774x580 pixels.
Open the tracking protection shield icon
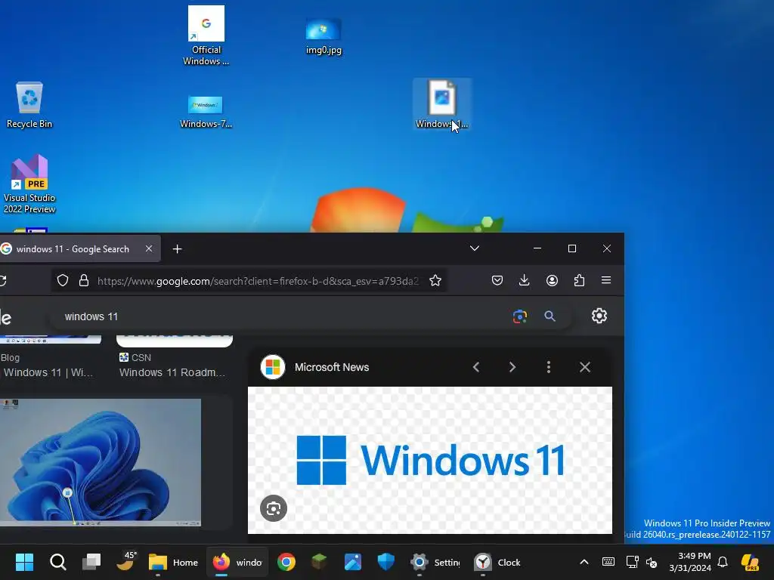(x=63, y=281)
